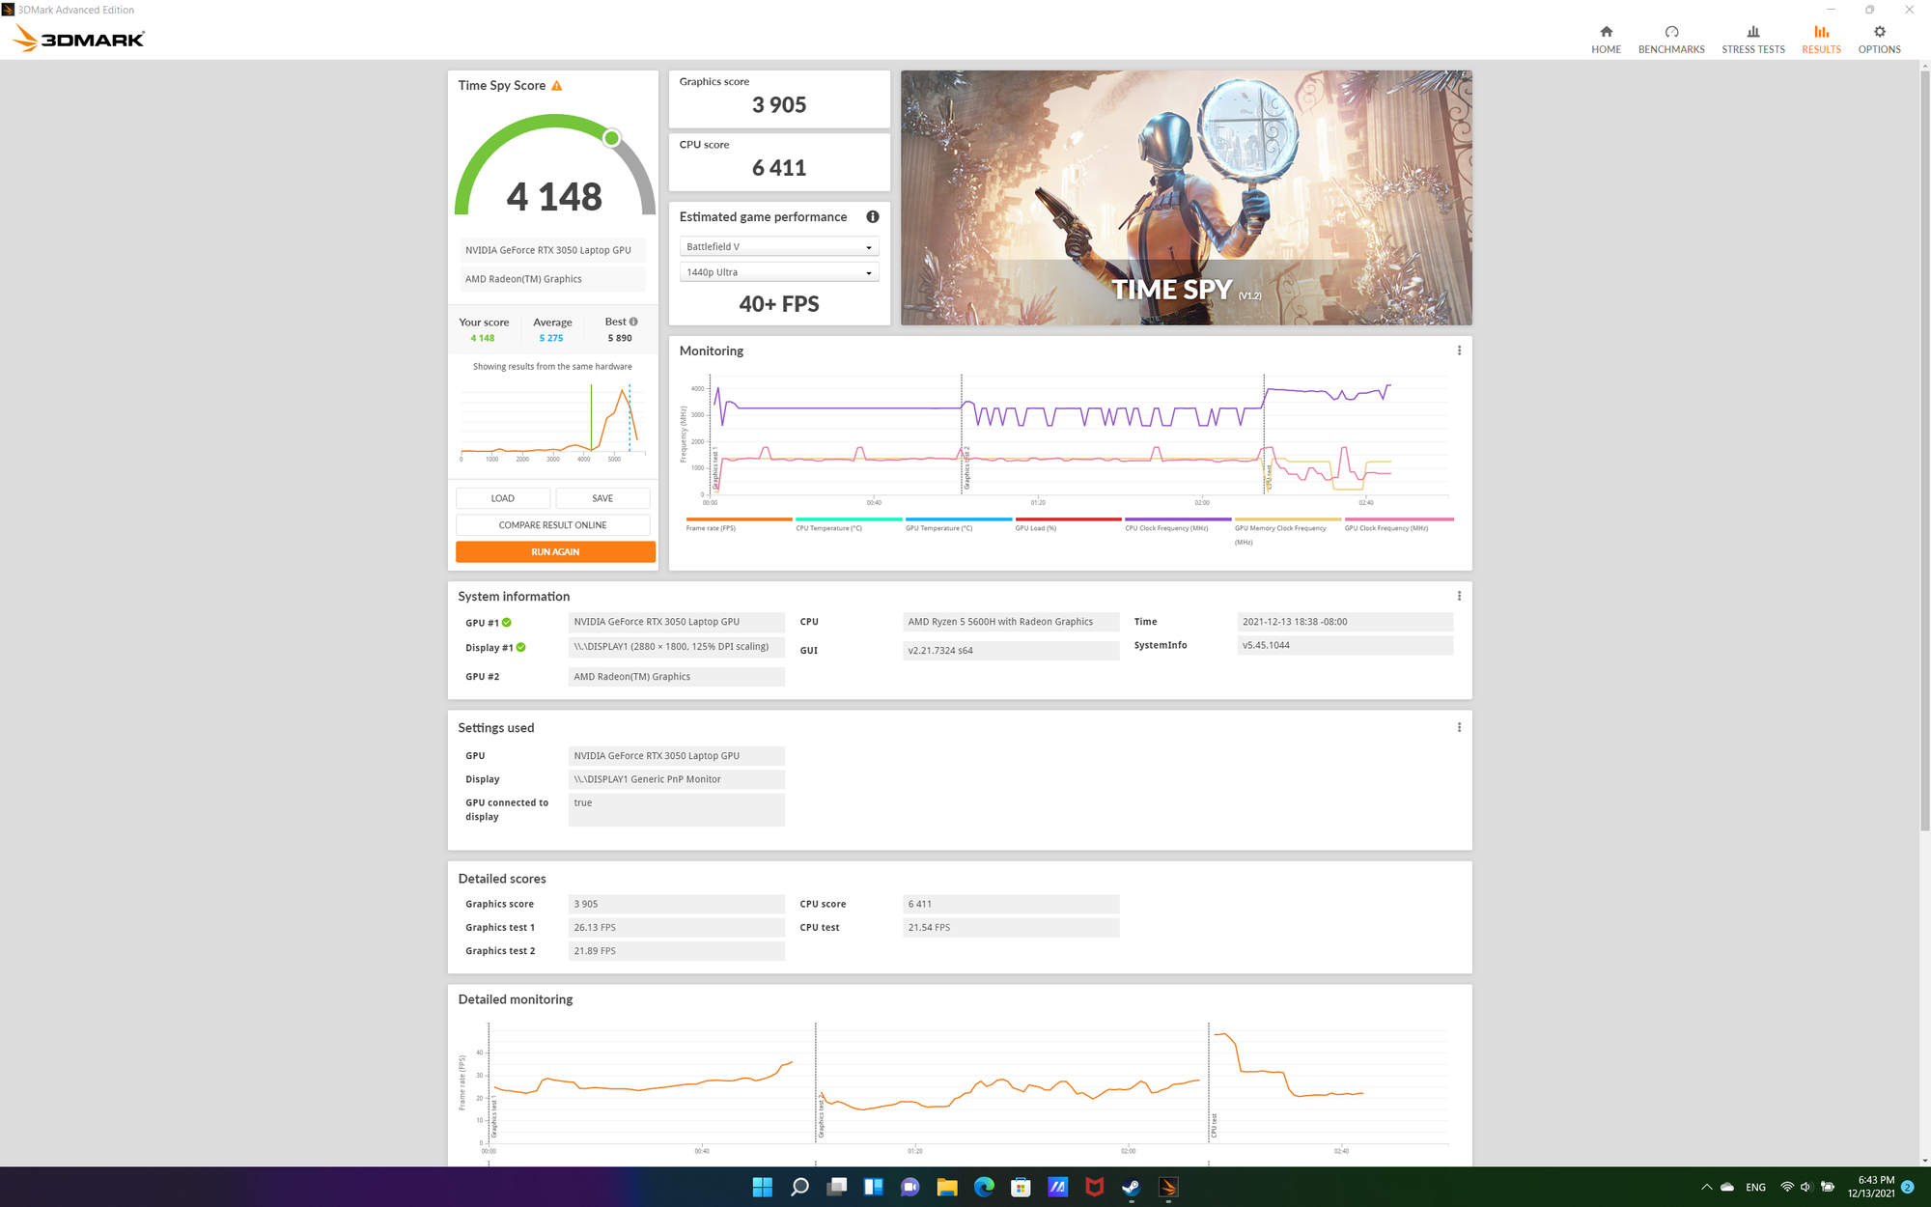Image resolution: width=1931 pixels, height=1207 pixels.
Task: Open MyASUS app from taskbar
Action: pos(1057,1187)
